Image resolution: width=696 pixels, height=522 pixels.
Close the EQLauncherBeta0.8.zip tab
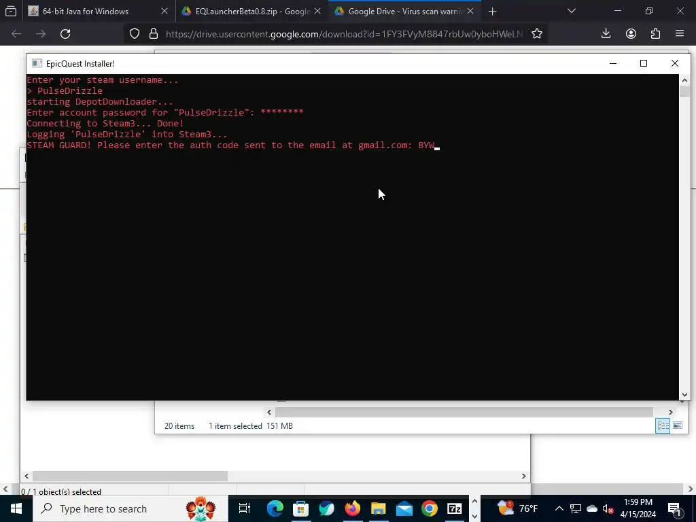317,11
